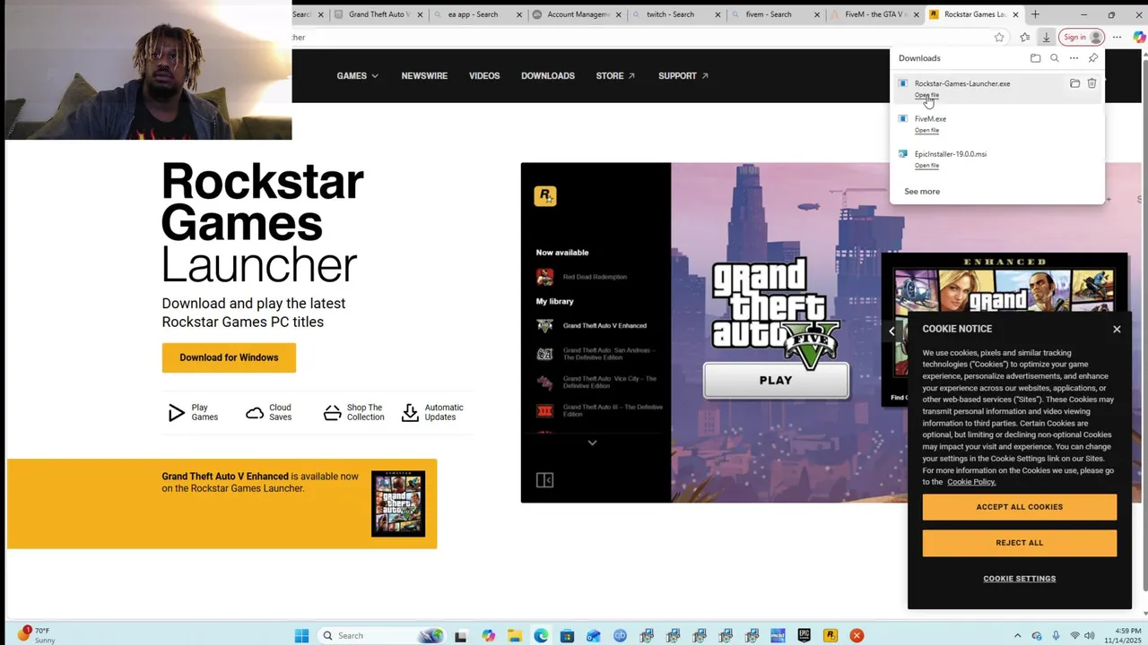Click the Cloud Saves icon
The height and width of the screenshot is (645, 1148).
pos(255,413)
